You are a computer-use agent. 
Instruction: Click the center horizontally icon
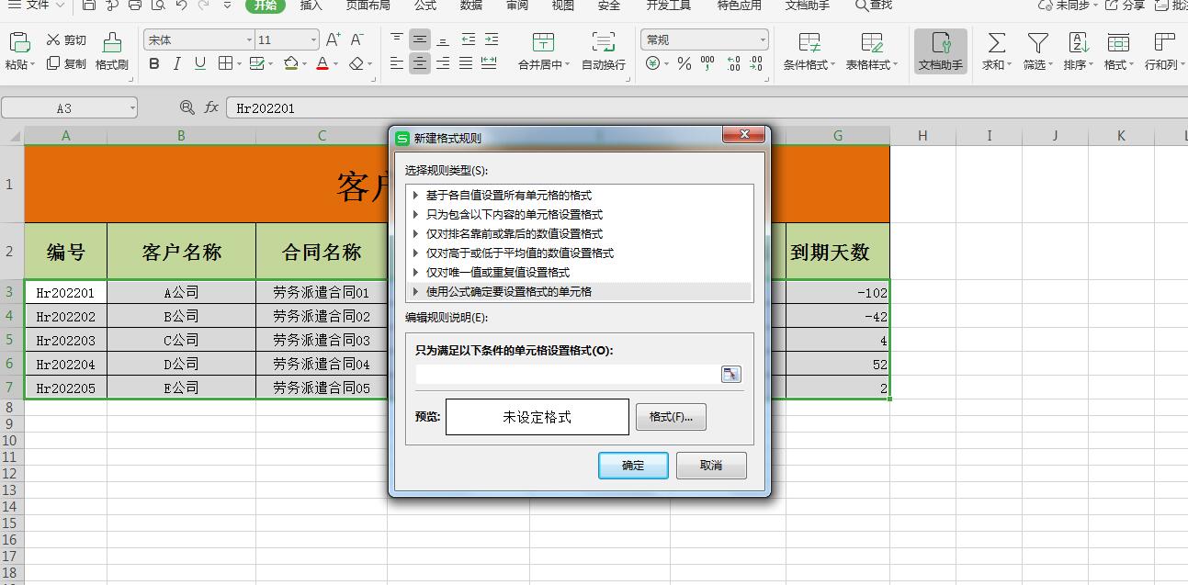[x=420, y=63]
